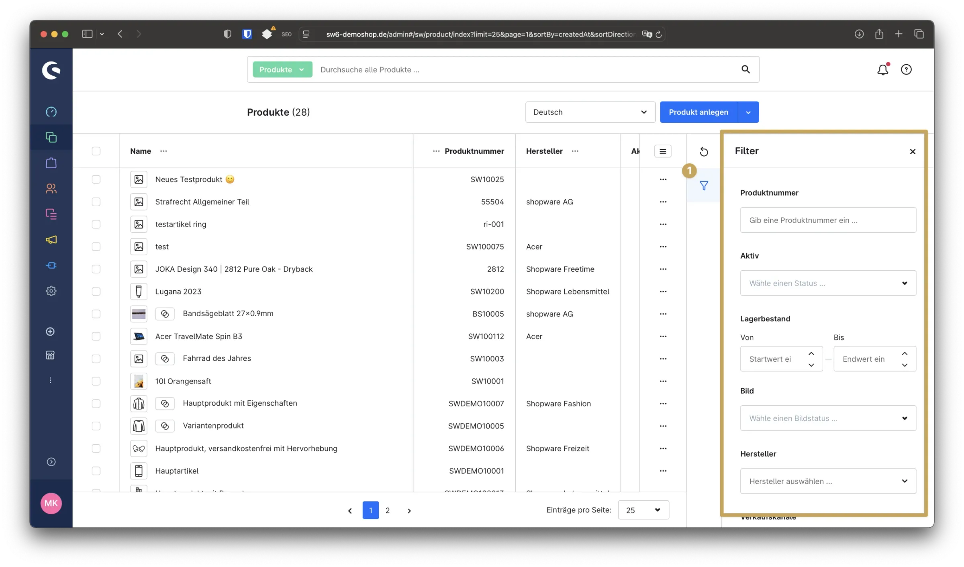Check the box for Lugana 2023
This screenshot has width=964, height=567.
click(x=96, y=292)
